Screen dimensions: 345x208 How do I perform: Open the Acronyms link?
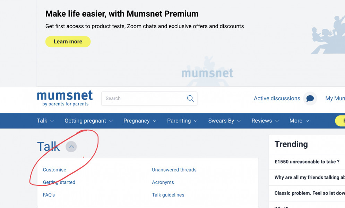tap(163, 182)
